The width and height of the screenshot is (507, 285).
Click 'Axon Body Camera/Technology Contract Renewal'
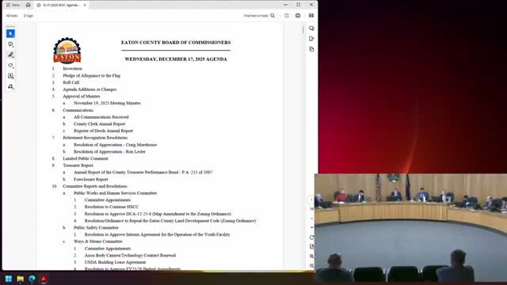click(130, 255)
